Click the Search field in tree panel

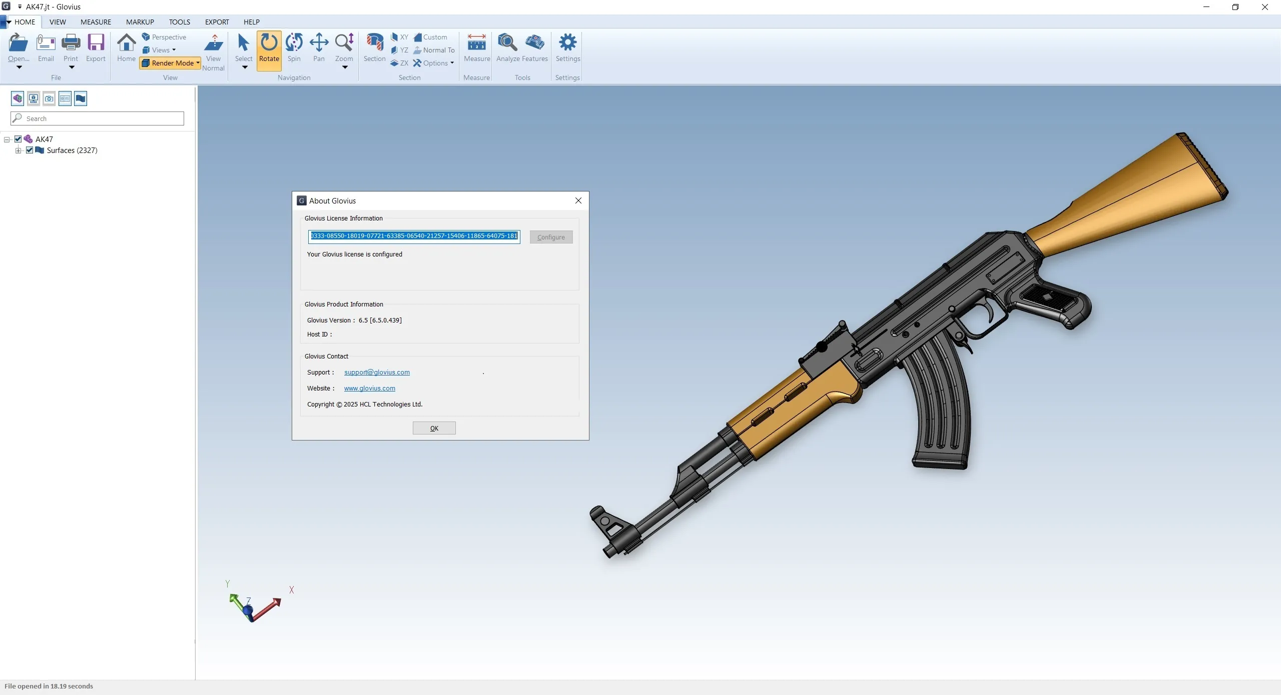(x=97, y=118)
